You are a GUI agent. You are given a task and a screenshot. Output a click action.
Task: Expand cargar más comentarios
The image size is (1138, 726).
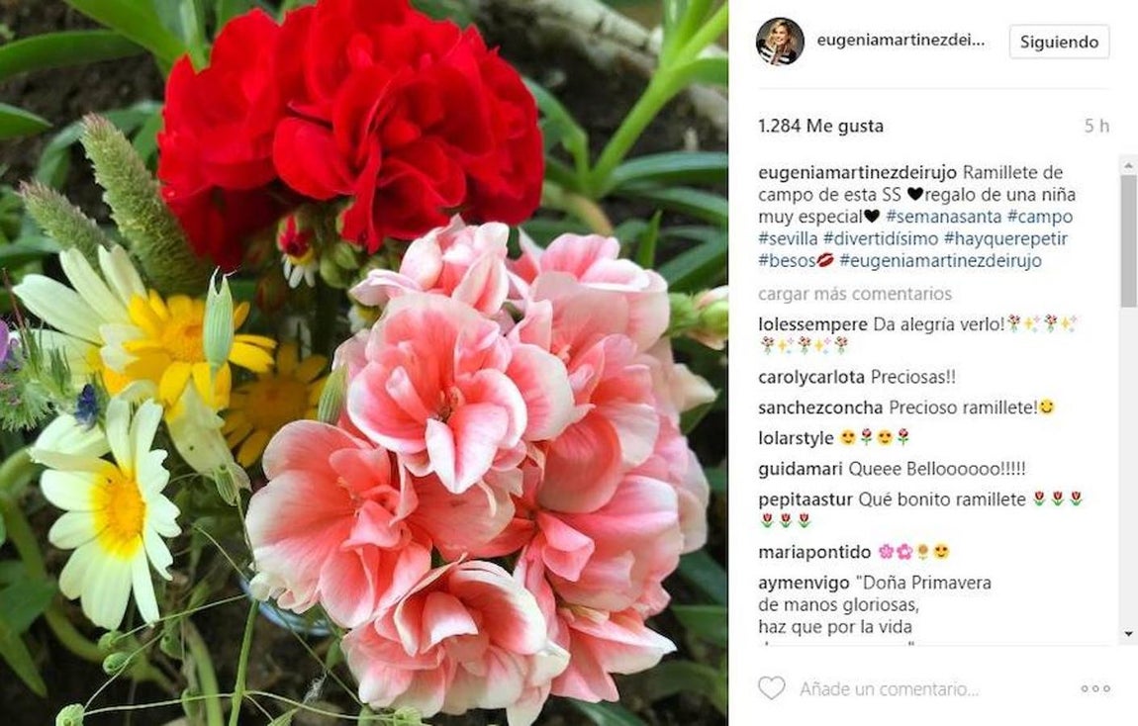click(855, 294)
